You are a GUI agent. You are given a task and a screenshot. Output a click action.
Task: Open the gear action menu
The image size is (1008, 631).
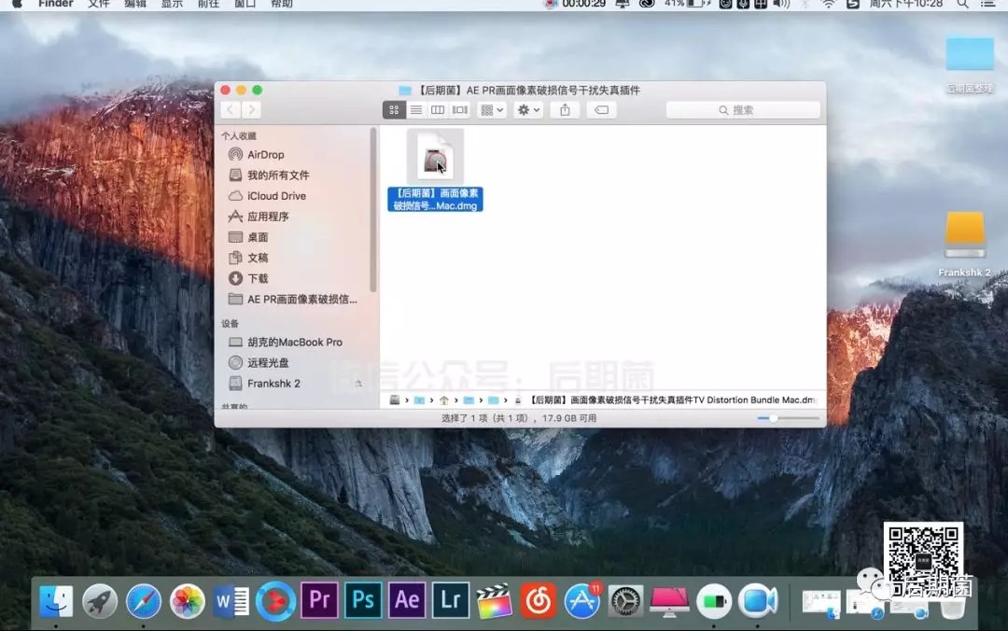tap(528, 110)
